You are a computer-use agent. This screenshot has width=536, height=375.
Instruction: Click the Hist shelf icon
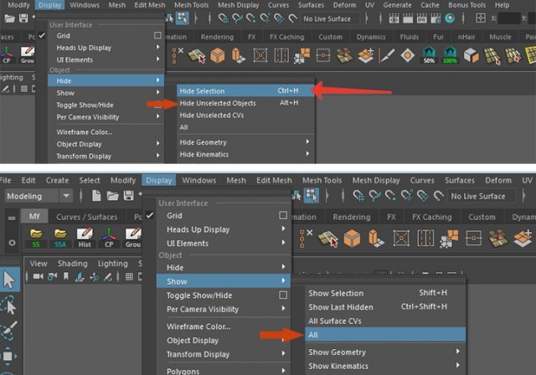click(x=85, y=238)
